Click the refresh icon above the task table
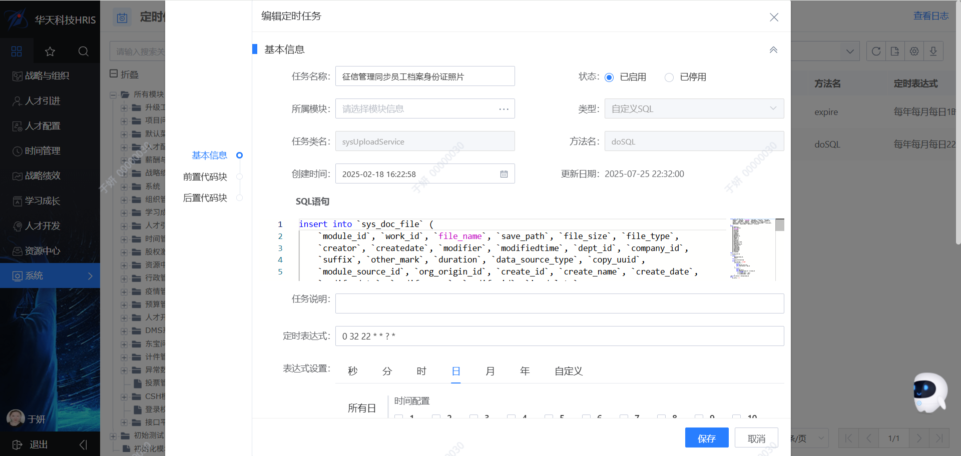The width and height of the screenshot is (961, 456). pyautogui.click(x=875, y=51)
